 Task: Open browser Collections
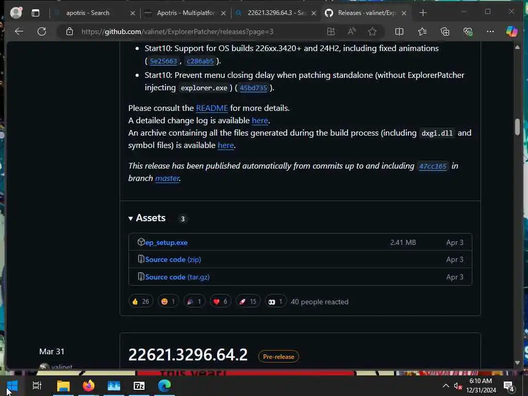point(445,31)
